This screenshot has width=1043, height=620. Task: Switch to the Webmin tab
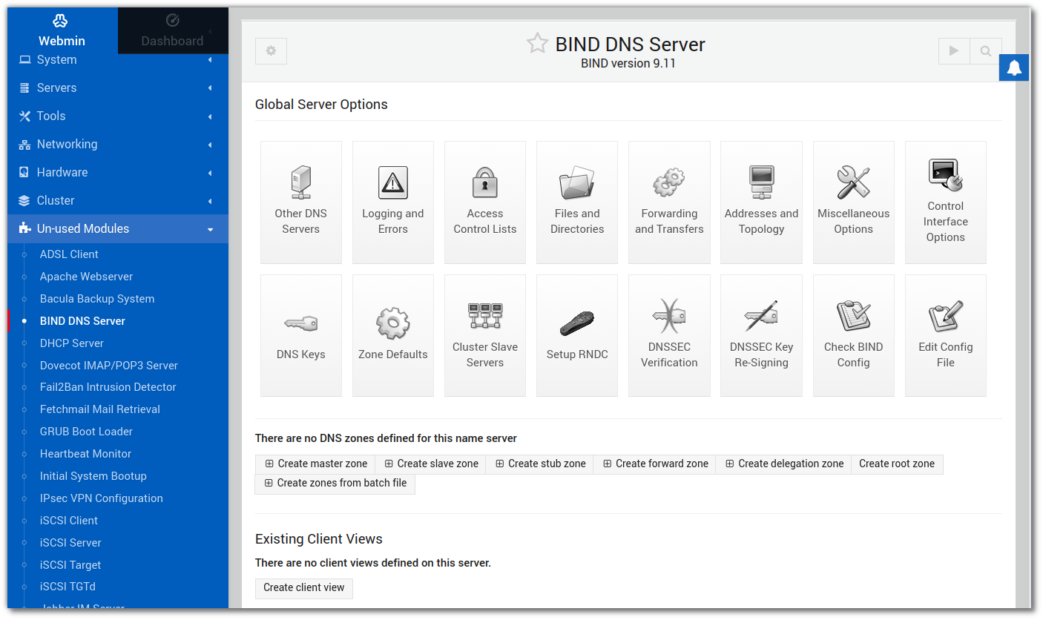[62, 30]
